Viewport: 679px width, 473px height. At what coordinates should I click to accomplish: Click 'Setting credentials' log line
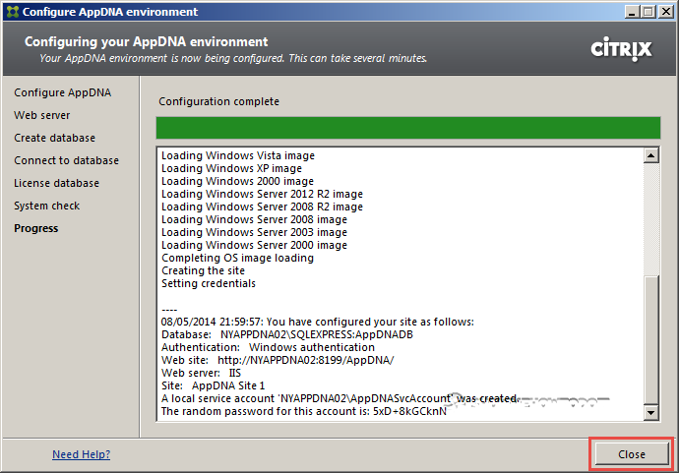pos(209,283)
